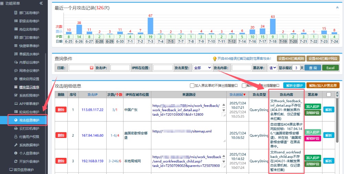Click the July 3 bar showing 67 attacks
The image size is (344, 174).
click(150, 26)
